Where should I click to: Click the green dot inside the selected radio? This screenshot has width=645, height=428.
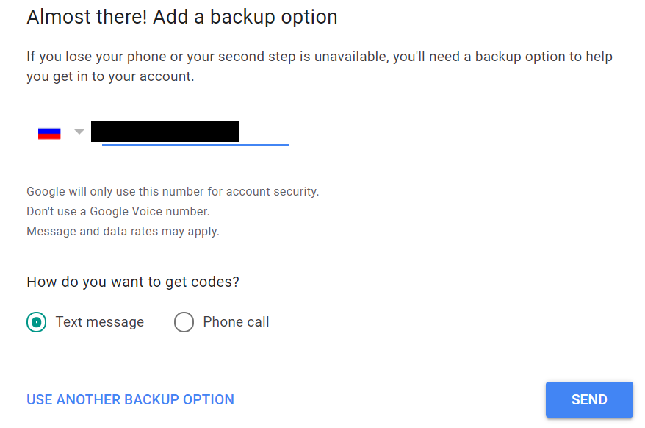click(x=37, y=322)
